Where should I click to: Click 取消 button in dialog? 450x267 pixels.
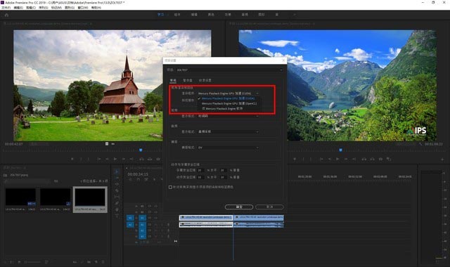coord(269,207)
